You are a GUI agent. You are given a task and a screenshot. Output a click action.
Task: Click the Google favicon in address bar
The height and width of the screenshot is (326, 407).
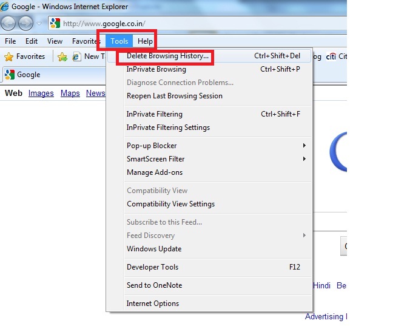coord(55,24)
